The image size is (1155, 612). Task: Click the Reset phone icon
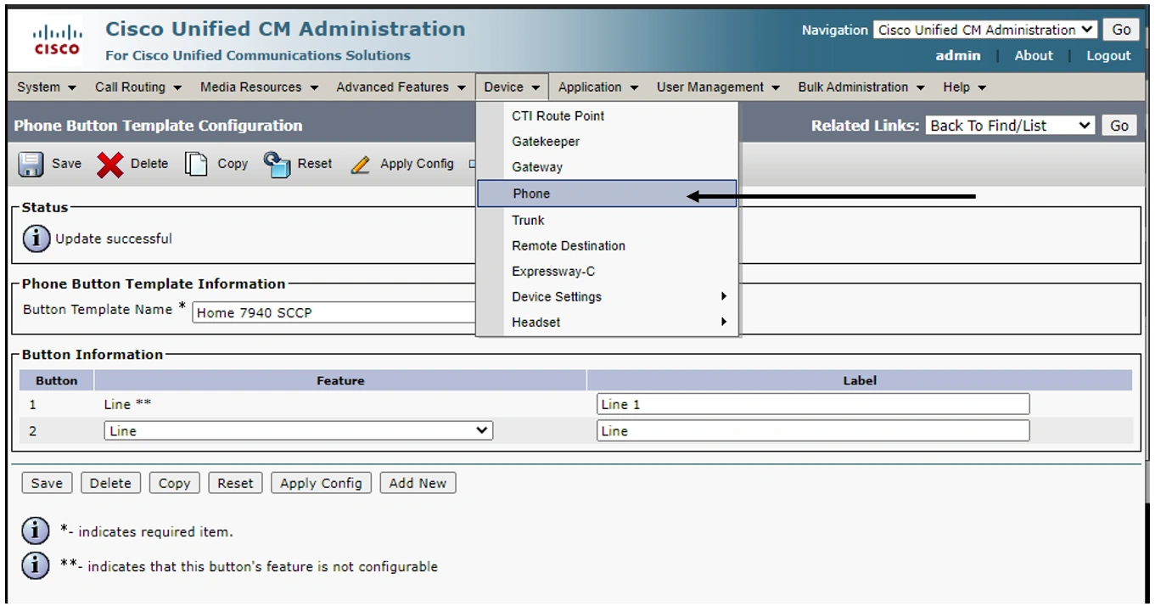278,164
